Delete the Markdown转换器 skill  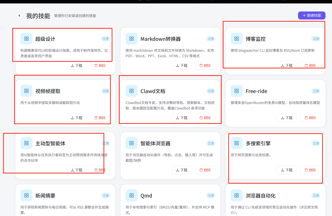tap(205, 65)
